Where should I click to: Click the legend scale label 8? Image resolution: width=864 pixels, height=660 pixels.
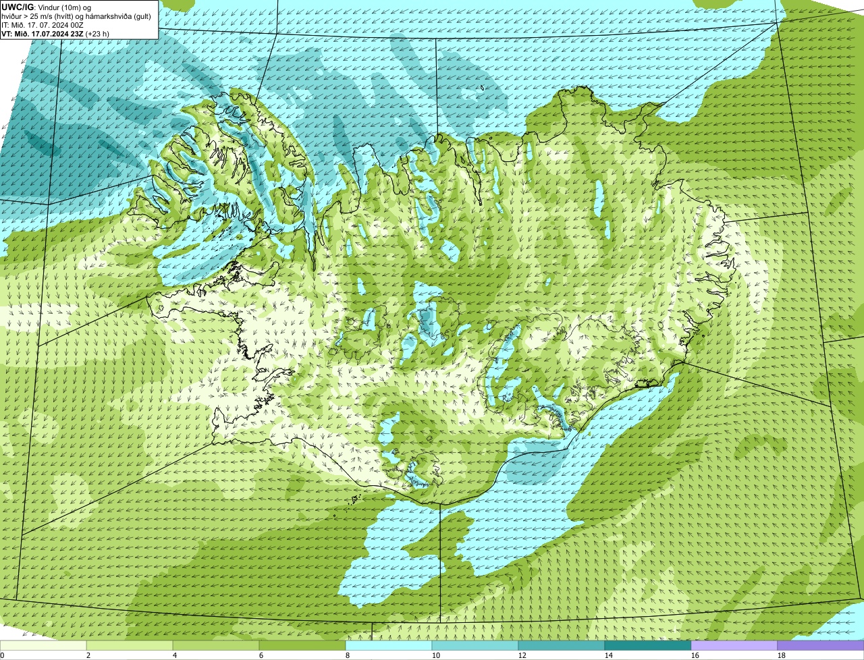[348, 655]
